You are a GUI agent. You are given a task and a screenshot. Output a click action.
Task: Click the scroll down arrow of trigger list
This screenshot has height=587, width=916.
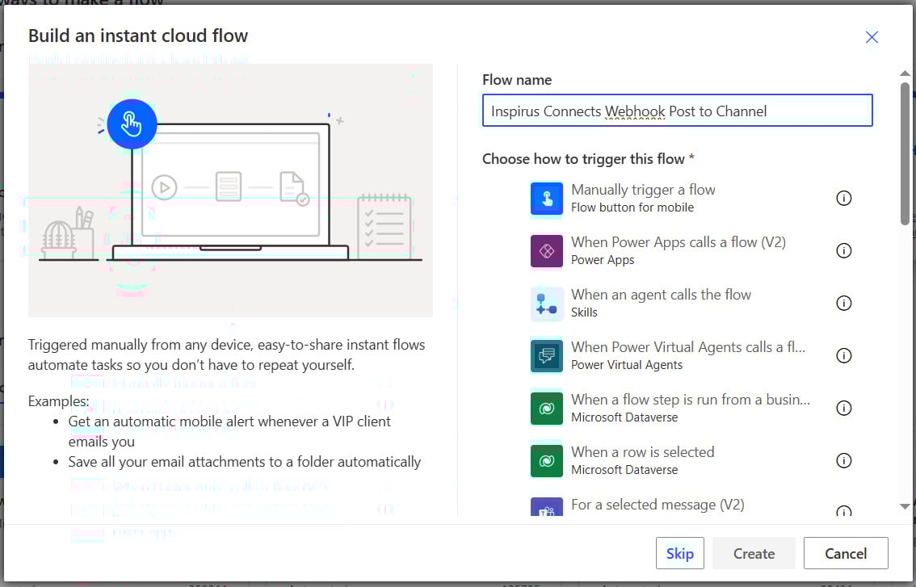pos(905,506)
